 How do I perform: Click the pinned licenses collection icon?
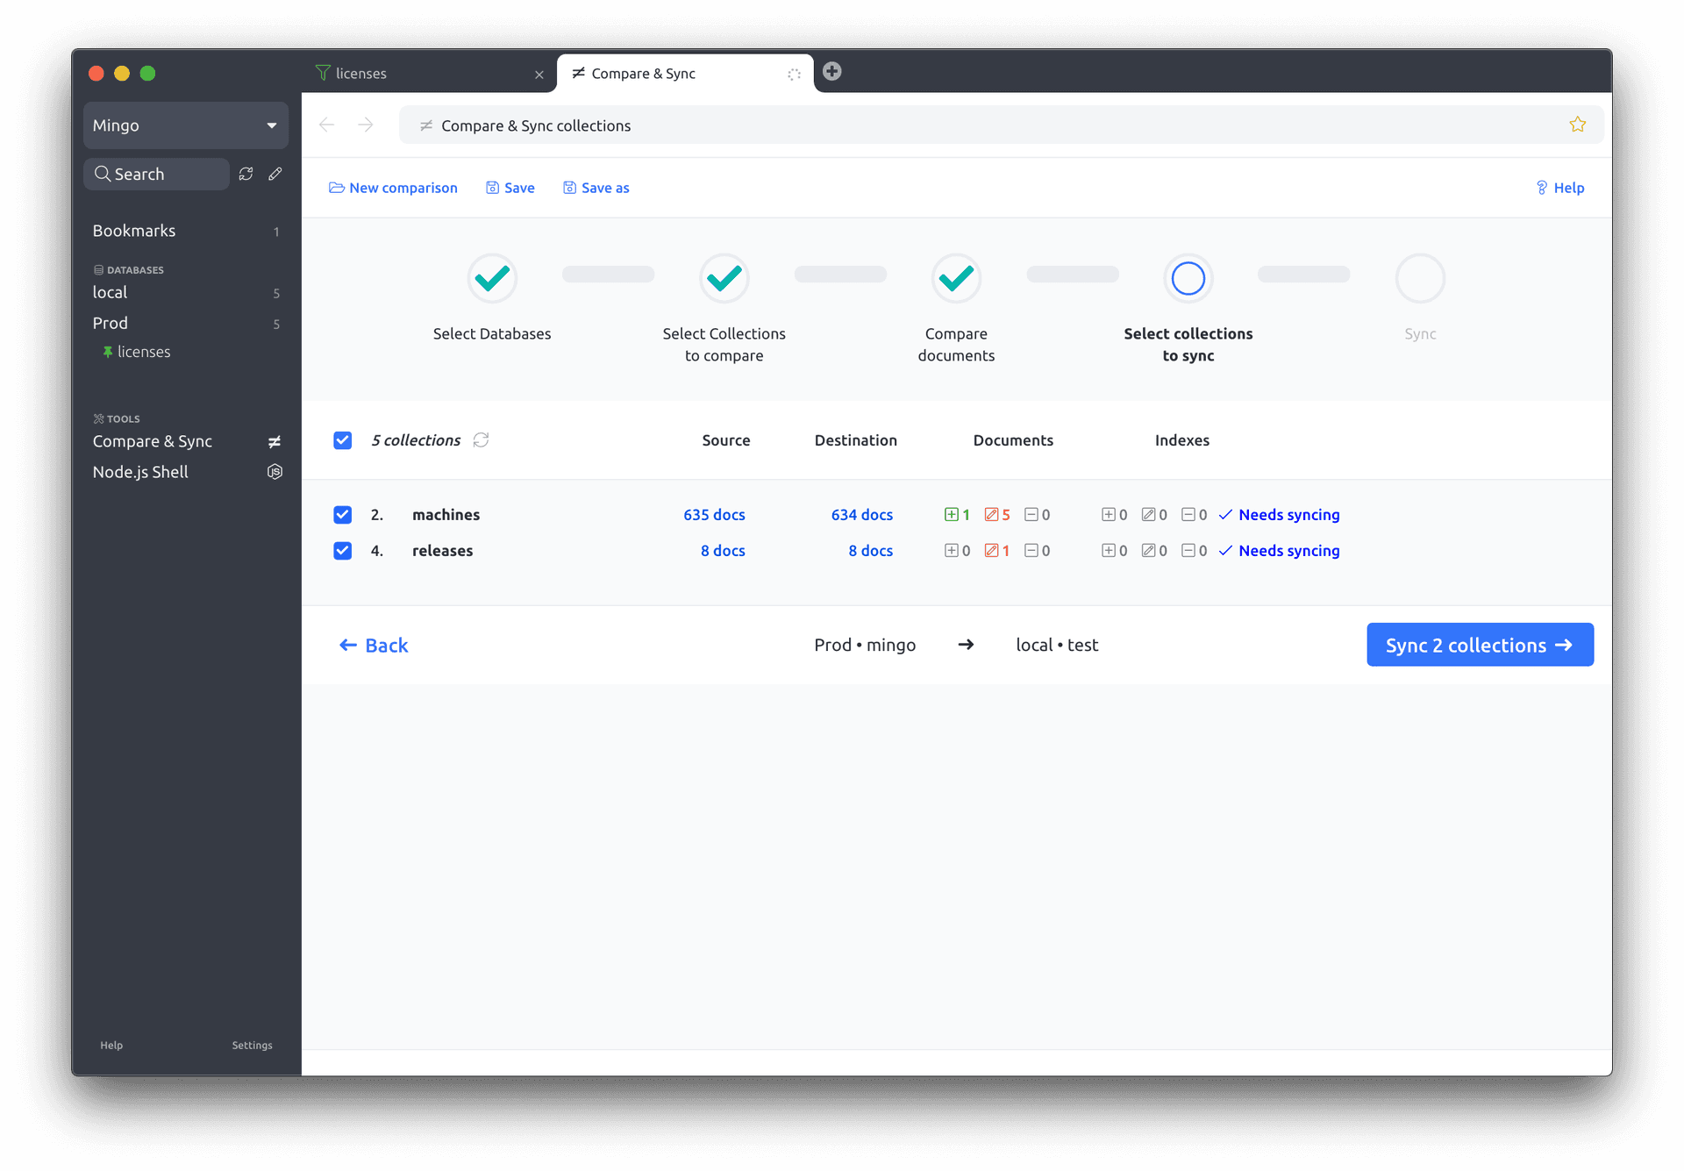(x=108, y=352)
